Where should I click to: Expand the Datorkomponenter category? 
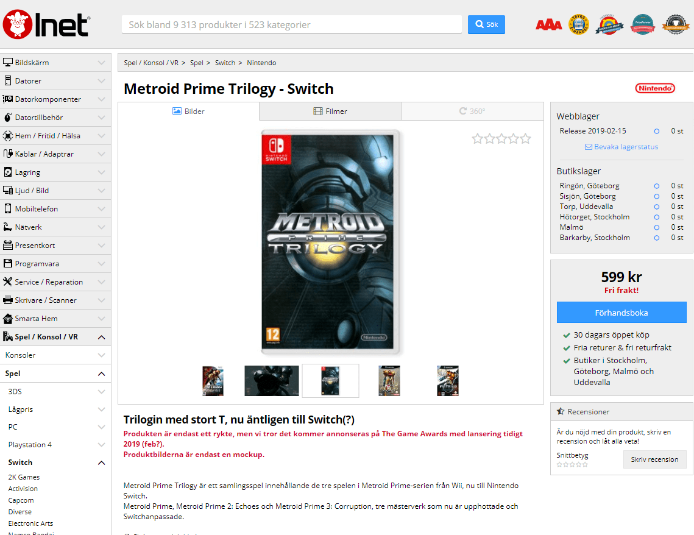click(101, 99)
